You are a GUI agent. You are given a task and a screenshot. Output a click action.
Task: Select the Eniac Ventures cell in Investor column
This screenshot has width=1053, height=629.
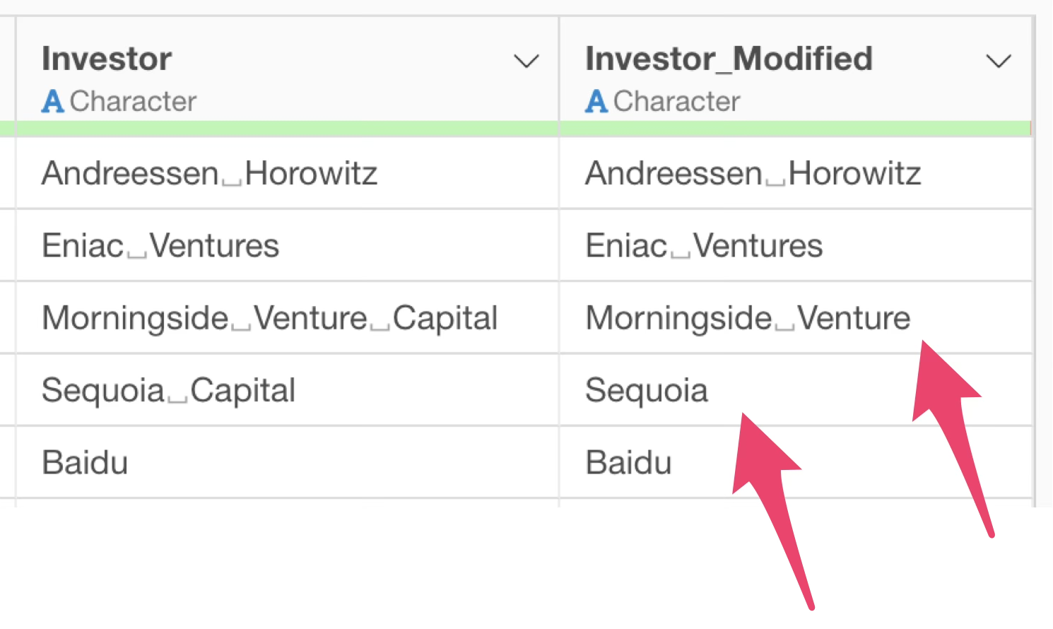pos(160,246)
